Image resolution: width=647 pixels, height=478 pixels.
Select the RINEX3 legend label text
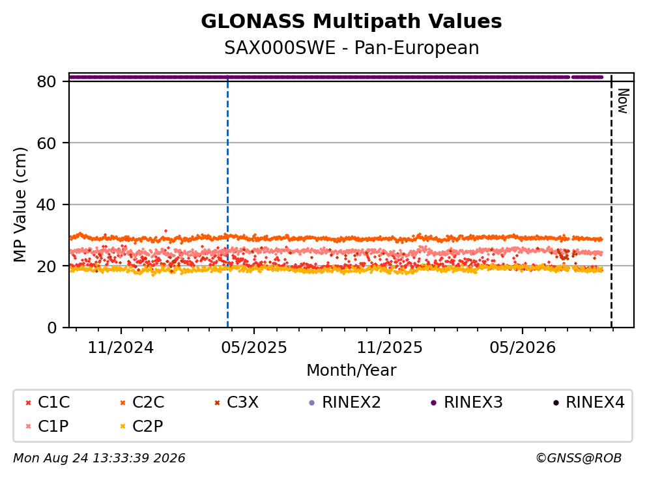coord(473,402)
